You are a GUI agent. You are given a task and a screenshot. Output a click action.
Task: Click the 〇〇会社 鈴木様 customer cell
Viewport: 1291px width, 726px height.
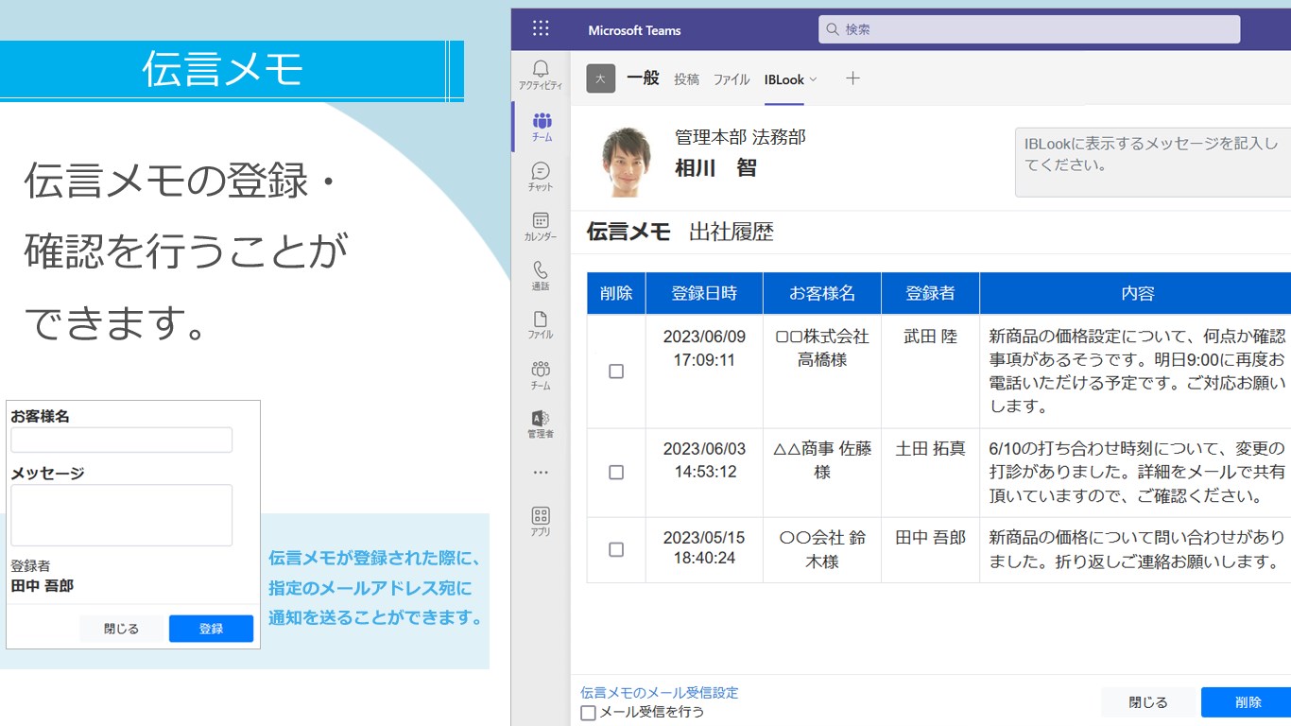[822, 549]
